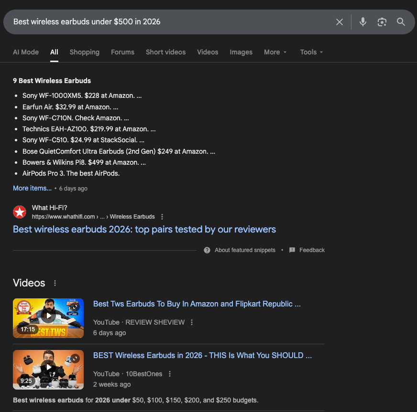Click the magnifying glass to search
Screen dimensions: 417x412
401,21
